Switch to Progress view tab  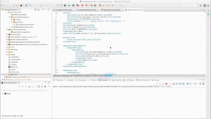coord(117,80)
